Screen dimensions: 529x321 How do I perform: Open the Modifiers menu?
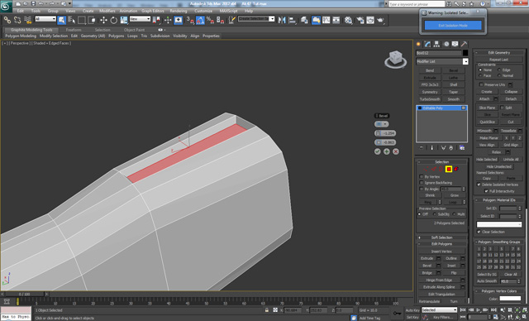(107, 11)
